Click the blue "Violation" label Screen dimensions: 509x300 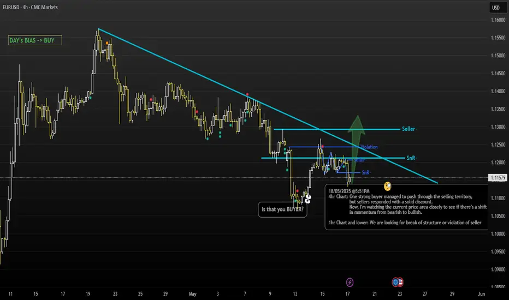369,147
